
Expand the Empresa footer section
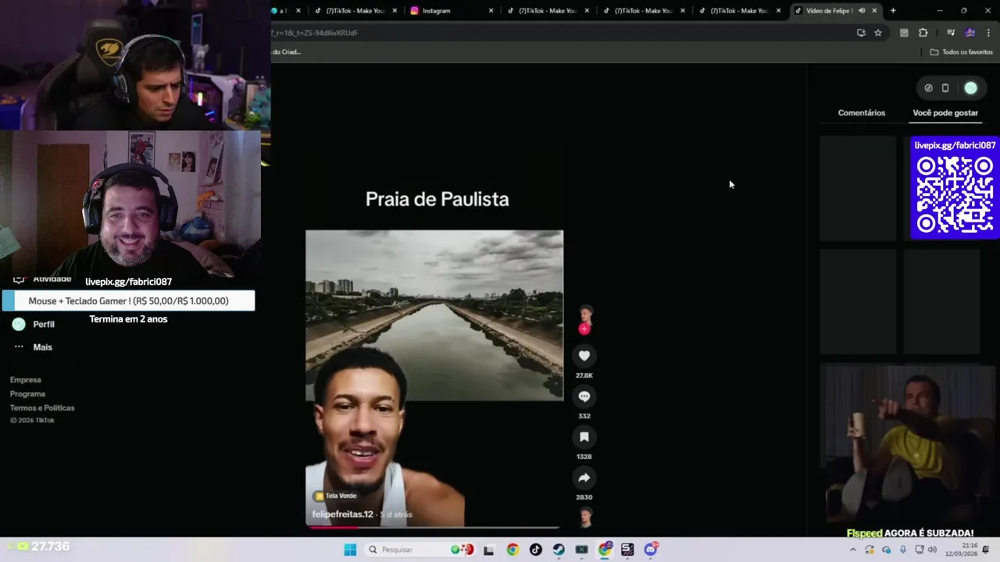pyautogui.click(x=26, y=380)
